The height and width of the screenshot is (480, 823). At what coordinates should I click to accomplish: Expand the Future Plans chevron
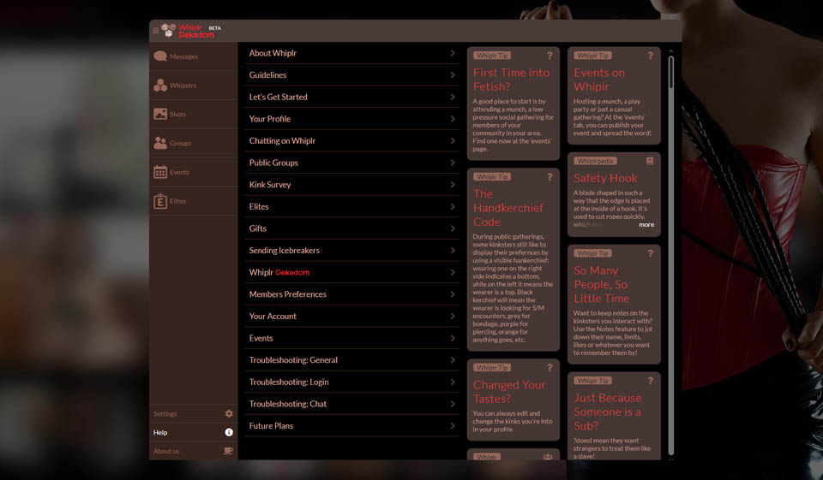click(x=453, y=426)
